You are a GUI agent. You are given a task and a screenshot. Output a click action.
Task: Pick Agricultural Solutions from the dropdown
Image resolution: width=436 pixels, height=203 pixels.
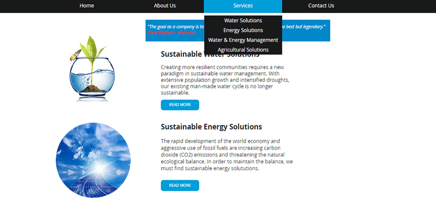[x=243, y=50]
